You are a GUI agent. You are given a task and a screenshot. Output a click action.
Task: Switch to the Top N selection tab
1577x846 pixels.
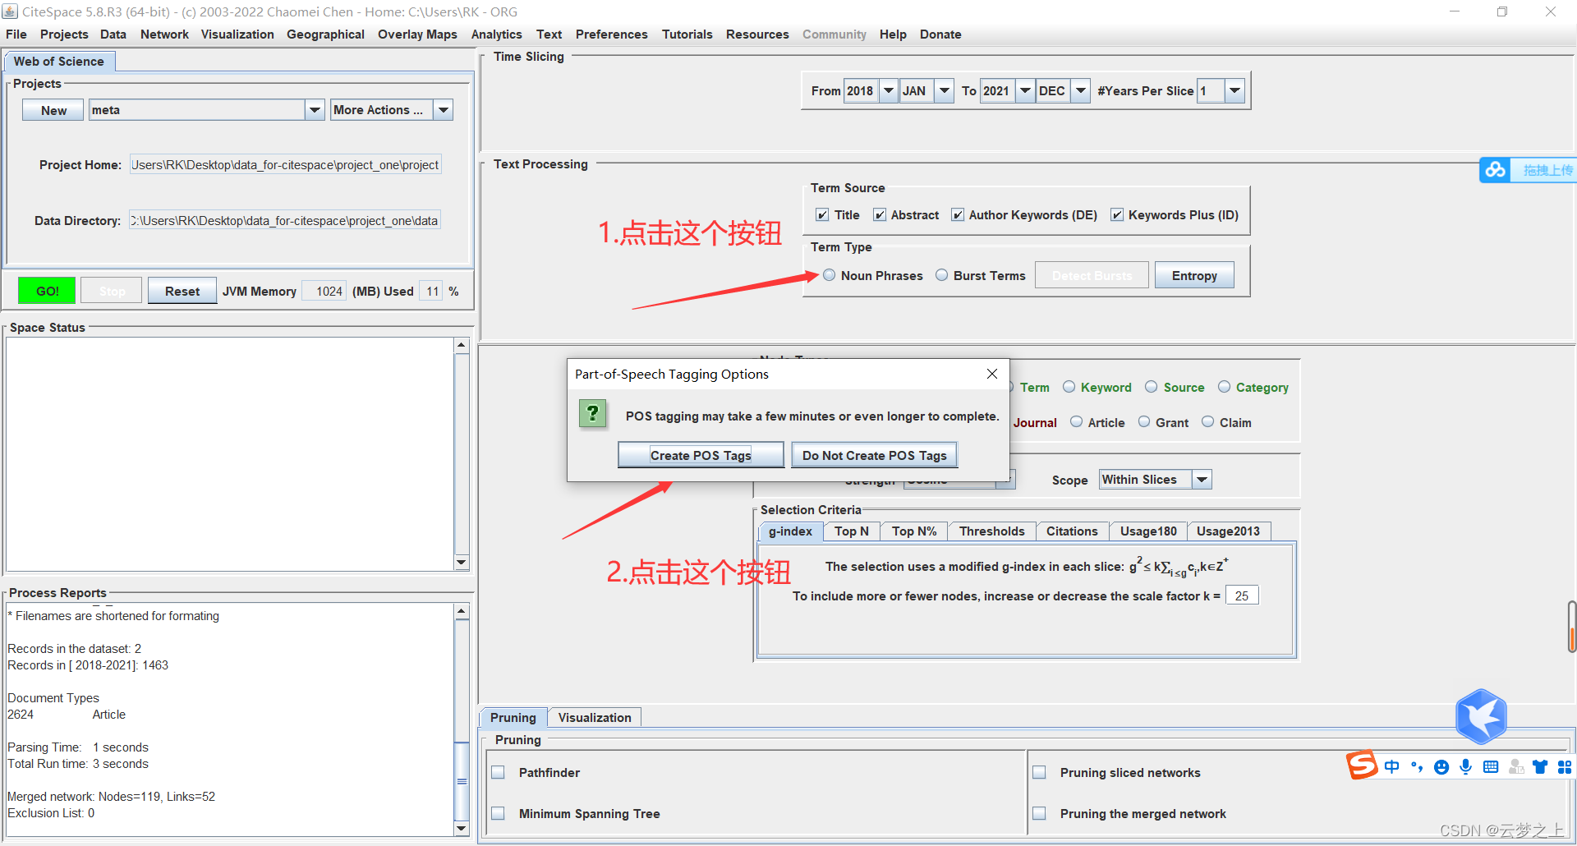point(852,531)
